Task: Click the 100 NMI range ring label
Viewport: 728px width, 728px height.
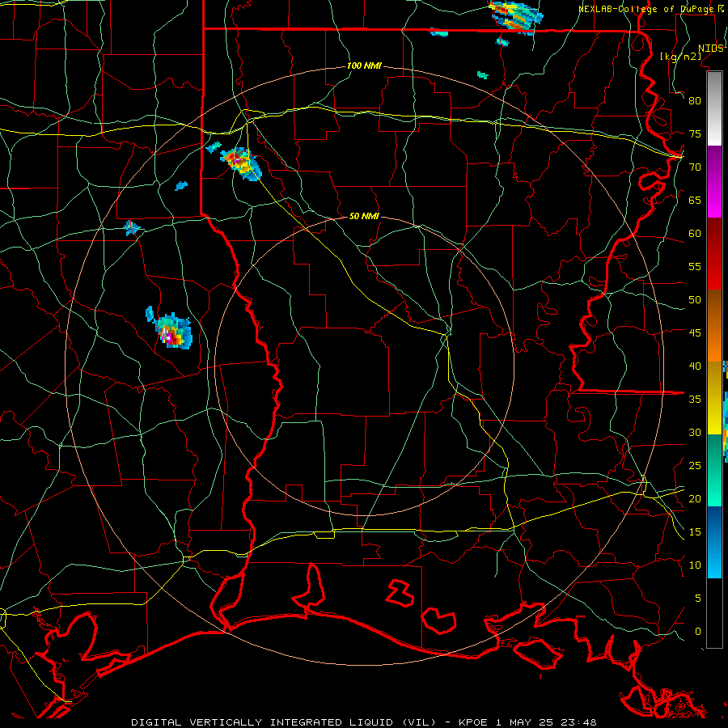Action: pyautogui.click(x=364, y=66)
